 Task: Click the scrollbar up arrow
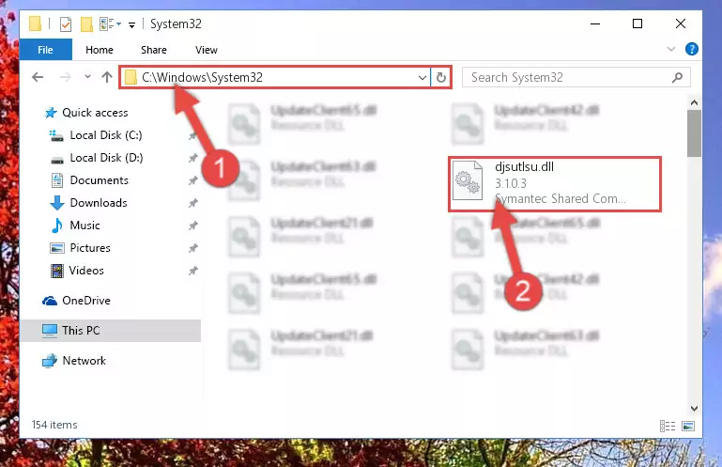tap(694, 102)
